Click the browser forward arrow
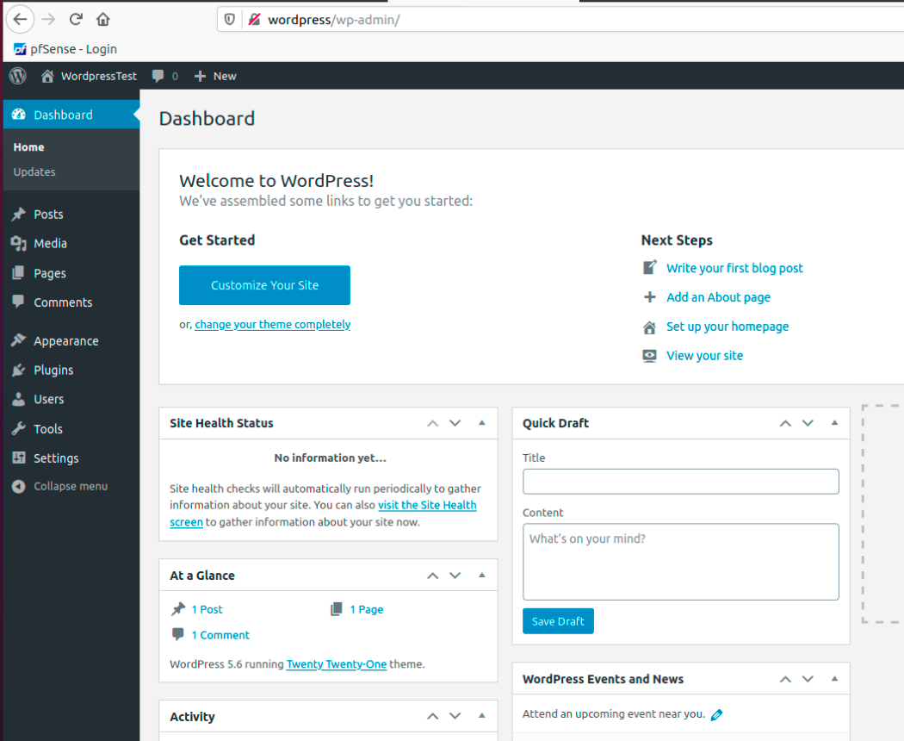This screenshot has height=741, width=904. pos(48,20)
